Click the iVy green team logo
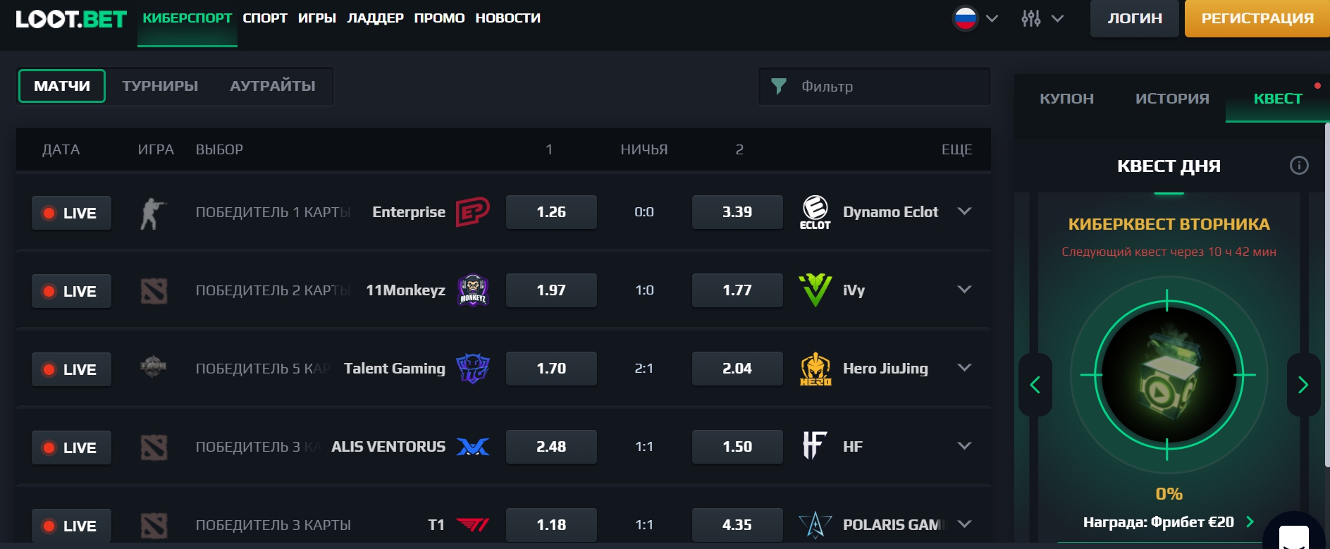 815,290
